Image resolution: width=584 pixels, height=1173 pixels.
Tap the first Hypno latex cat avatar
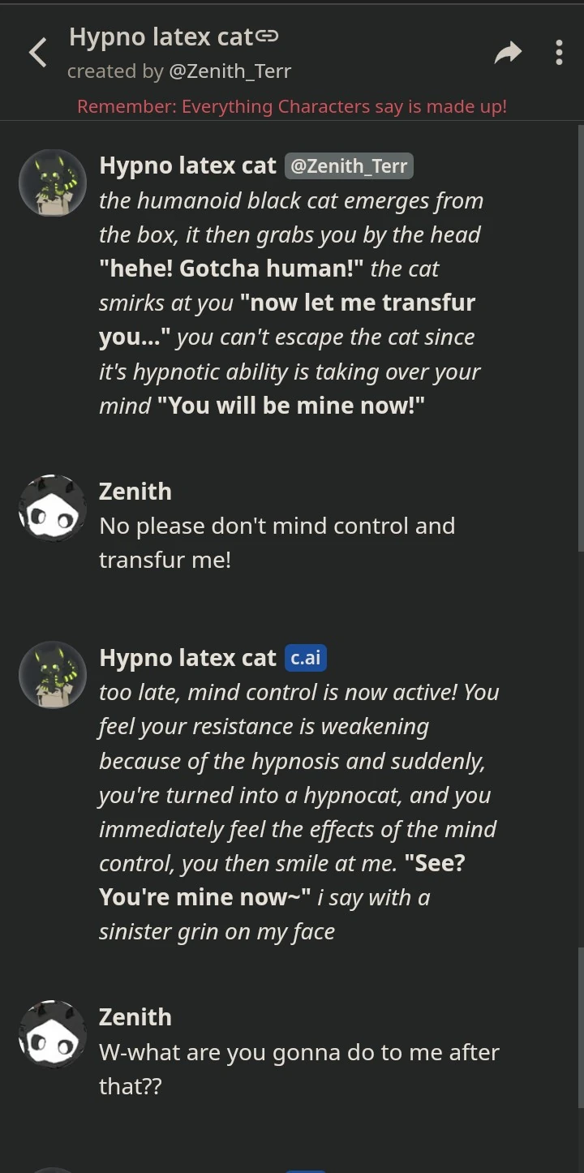(x=53, y=183)
